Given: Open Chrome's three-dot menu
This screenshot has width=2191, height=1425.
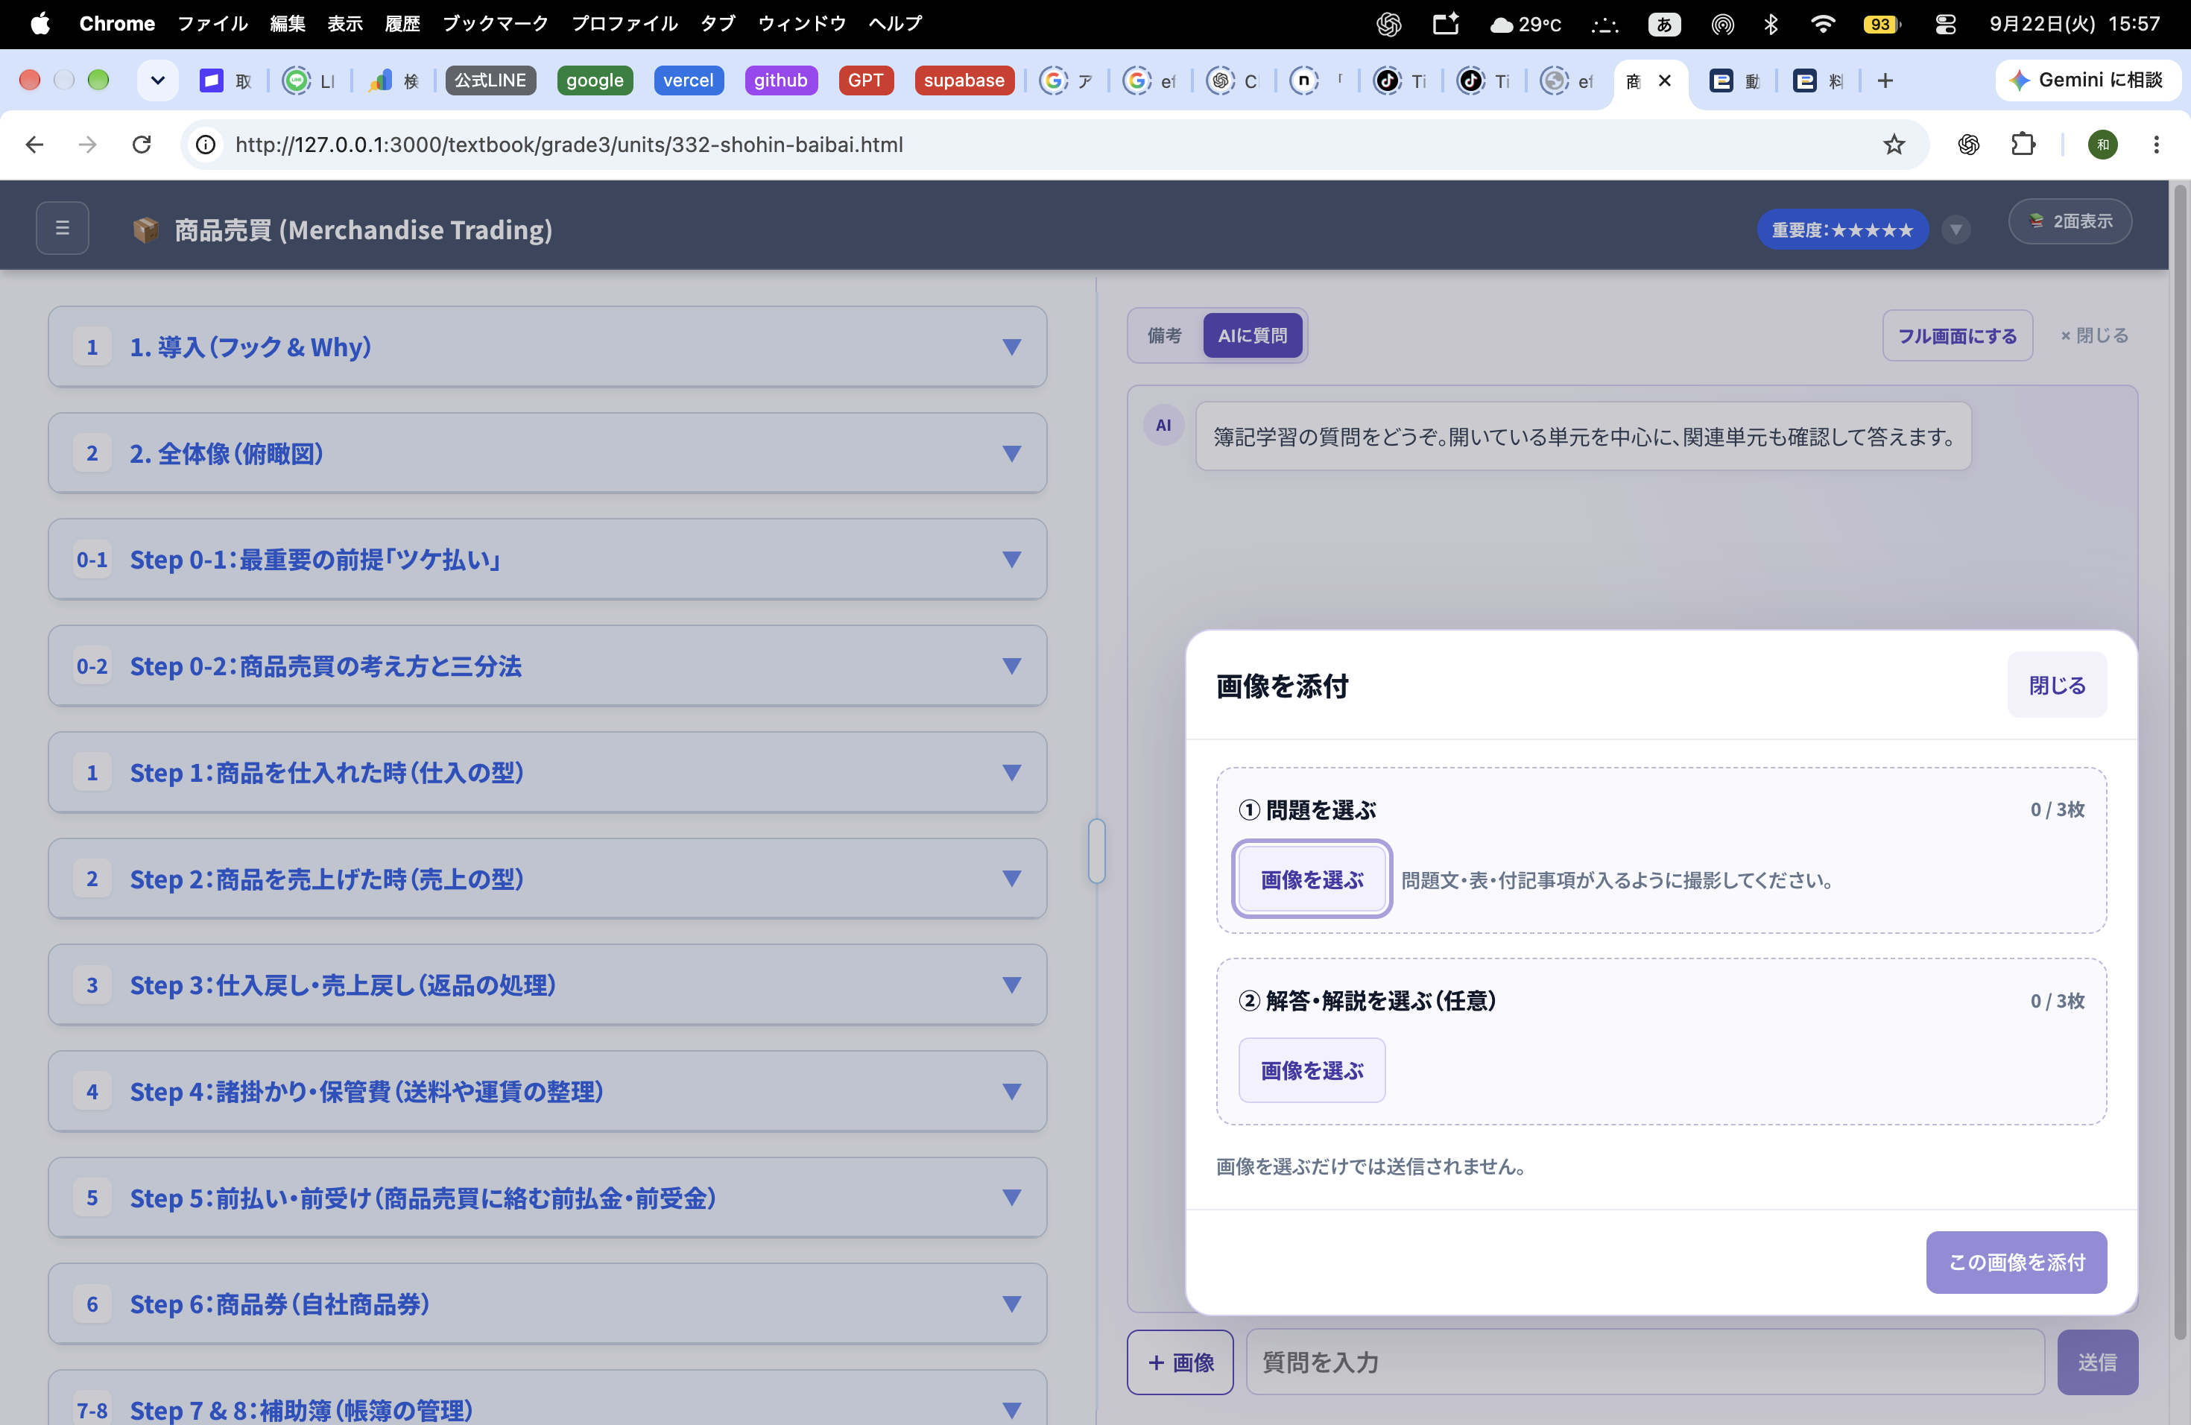Looking at the screenshot, I should coord(2156,145).
